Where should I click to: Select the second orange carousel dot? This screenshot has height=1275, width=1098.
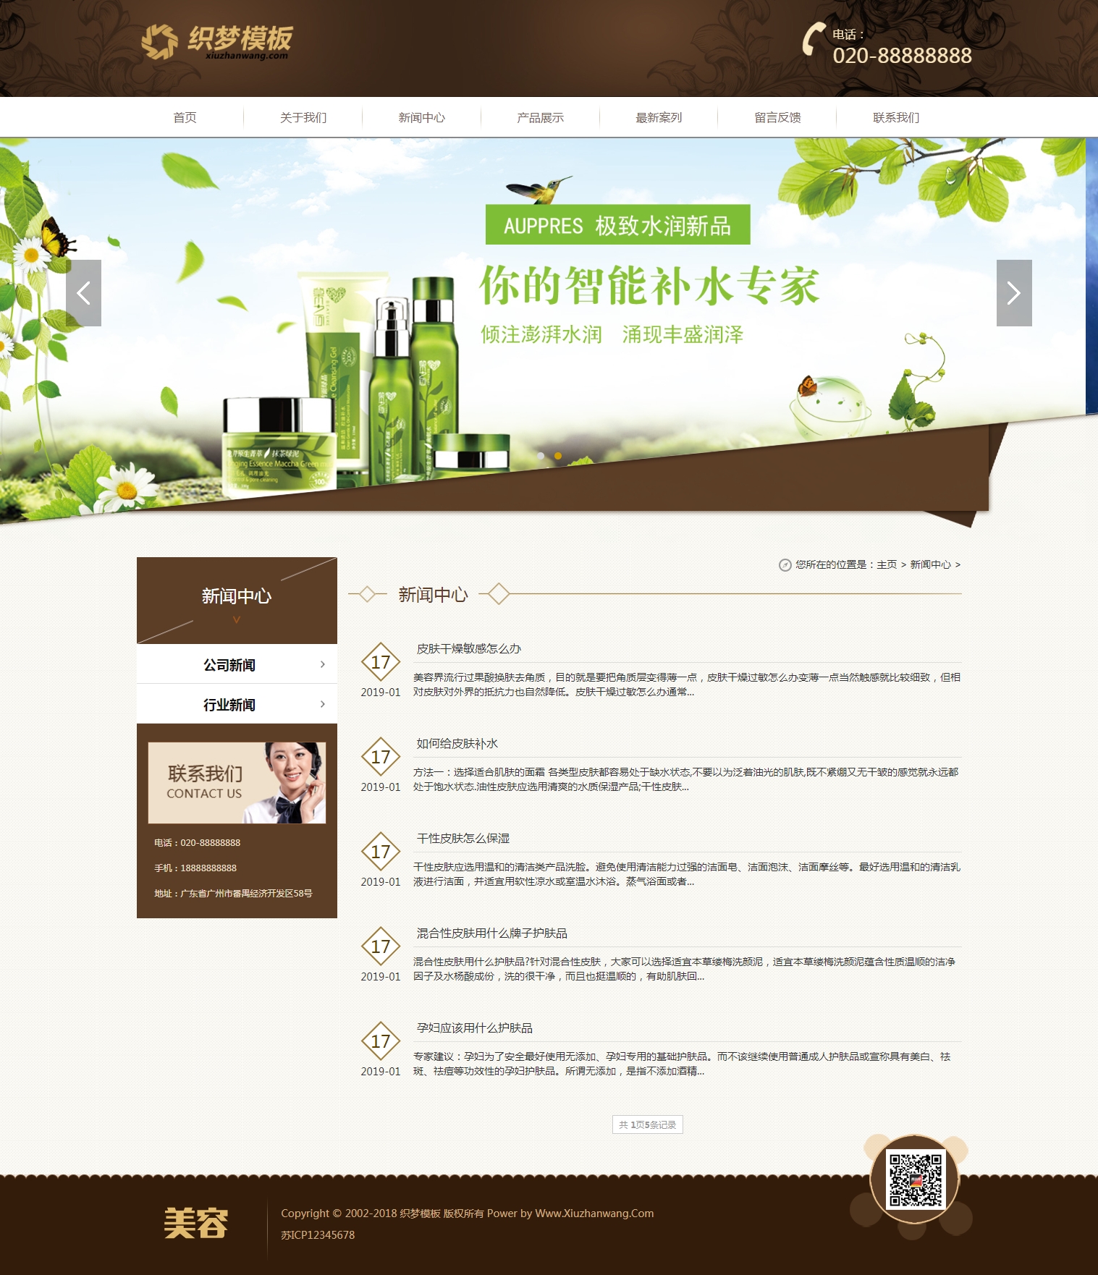pos(558,456)
